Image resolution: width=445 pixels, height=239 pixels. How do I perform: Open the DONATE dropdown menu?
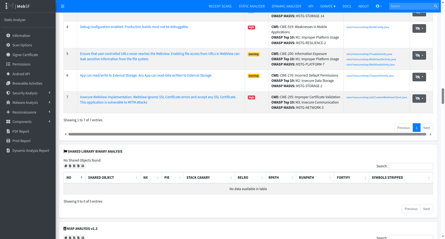pos(328,6)
